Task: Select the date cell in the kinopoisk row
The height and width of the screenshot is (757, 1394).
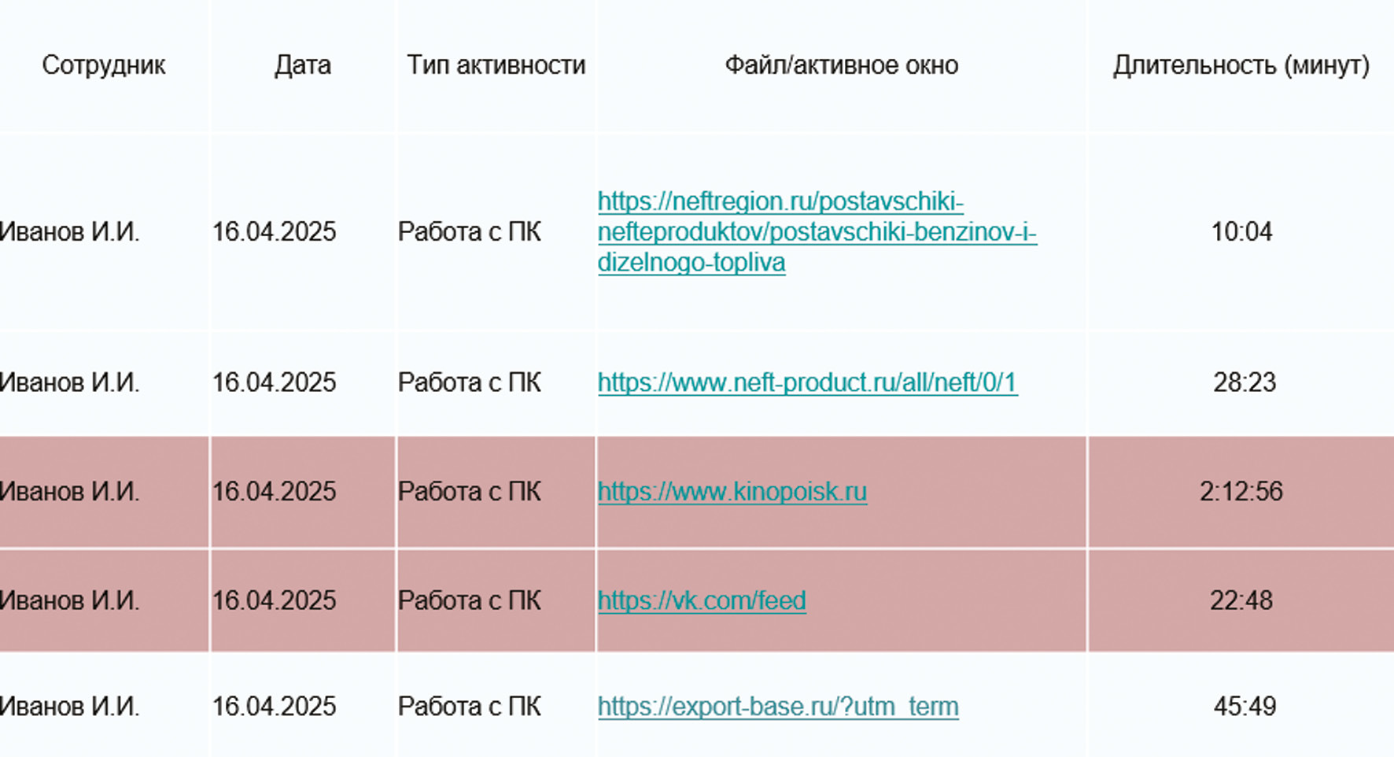Action: [274, 492]
